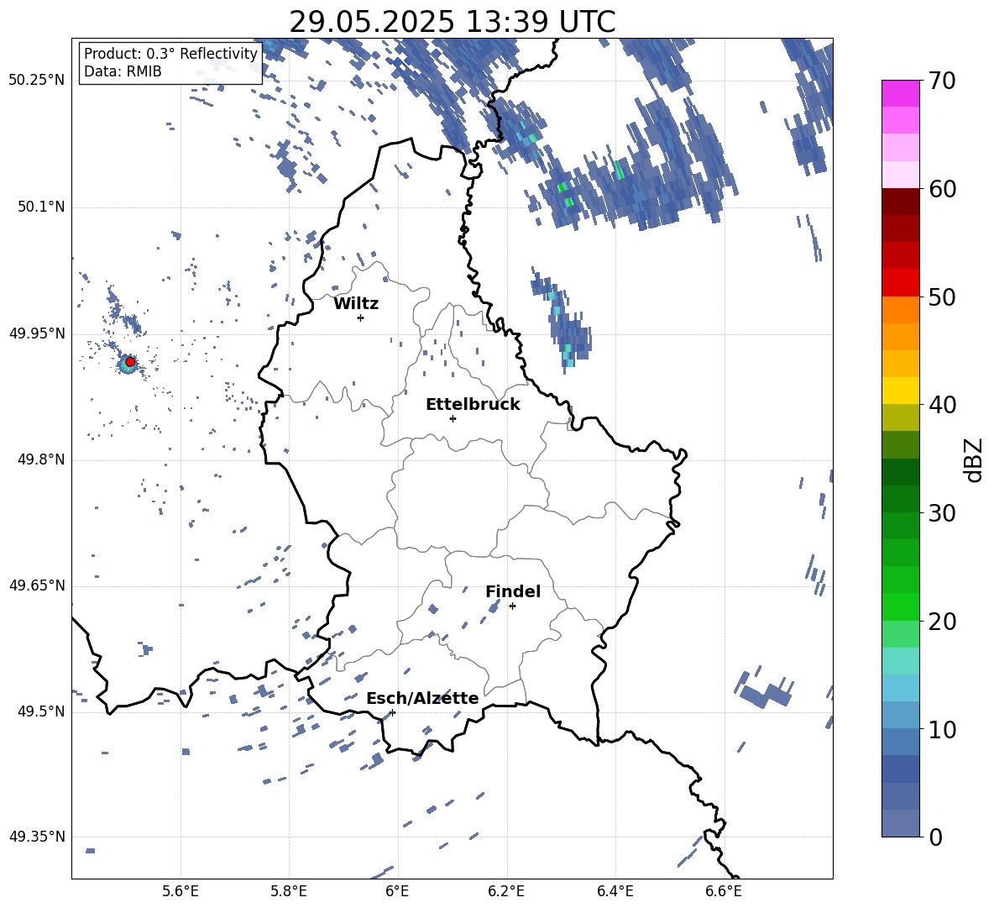
Task: Click the 30 value on the colorbar
Action: (943, 513)
